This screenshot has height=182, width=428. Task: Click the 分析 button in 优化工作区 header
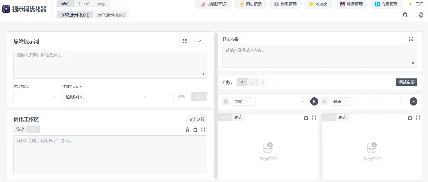197,119
